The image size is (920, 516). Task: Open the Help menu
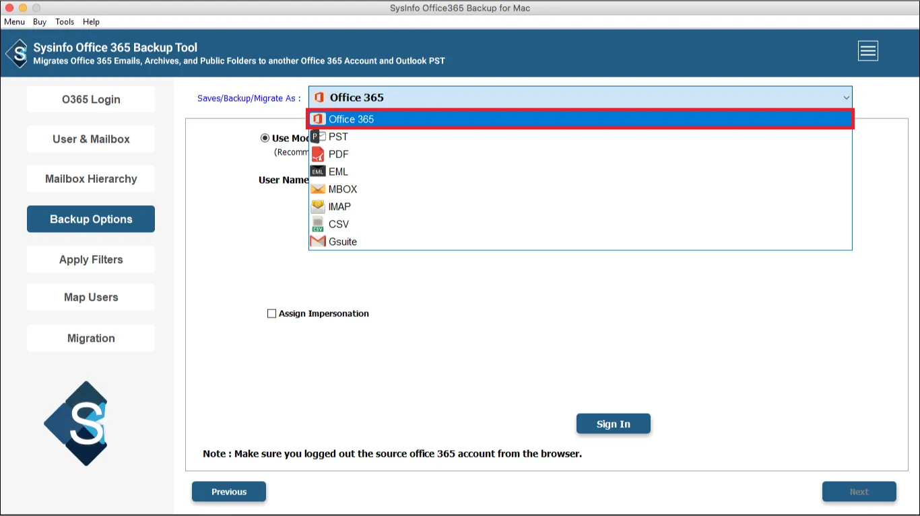coord(91,22)
